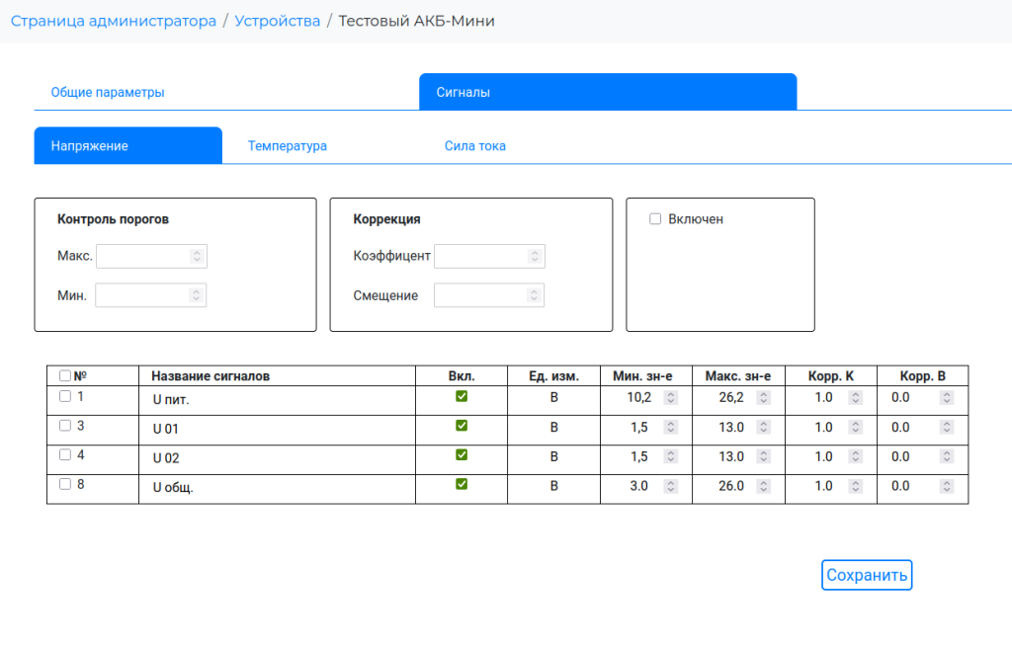Screen dimensions: 1012x649
Task: Click the Сохранить button
Action: (x=867, y=575)
